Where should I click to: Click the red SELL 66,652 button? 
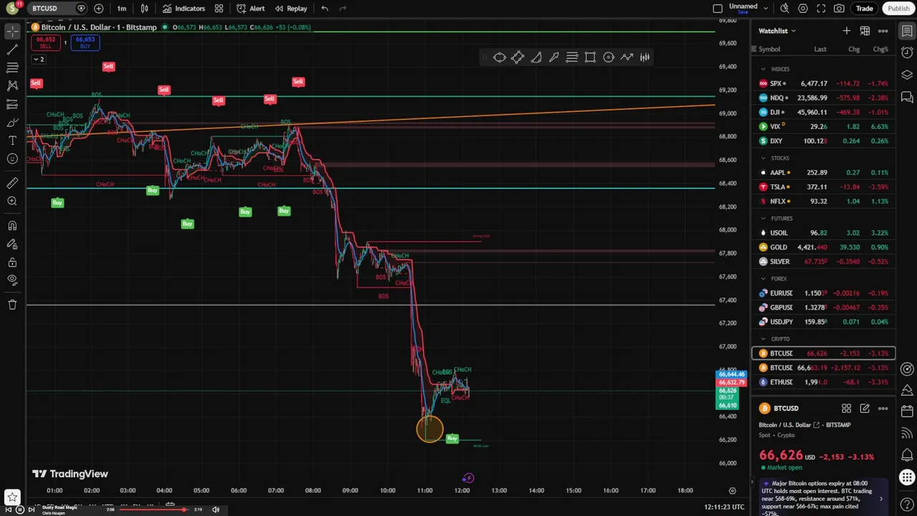pos(45,42)
